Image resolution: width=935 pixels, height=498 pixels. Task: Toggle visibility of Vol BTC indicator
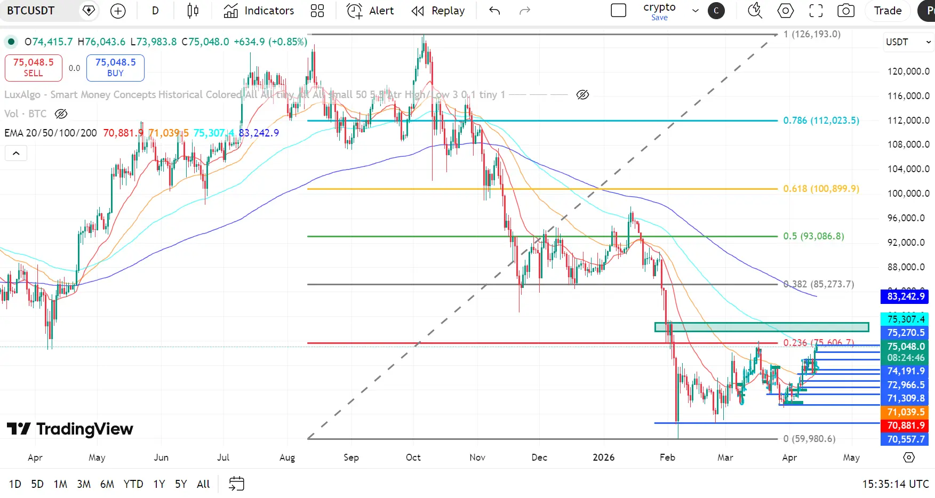click(61, 114)
